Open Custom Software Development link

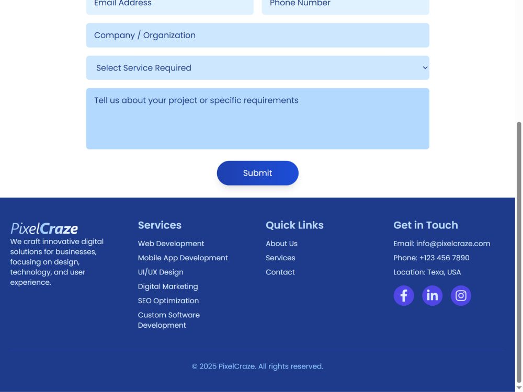point(169,320)
